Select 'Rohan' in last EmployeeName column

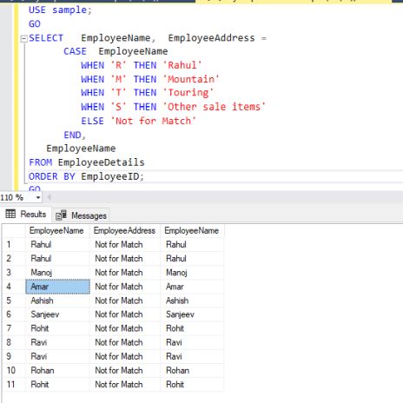coord(192,371)
